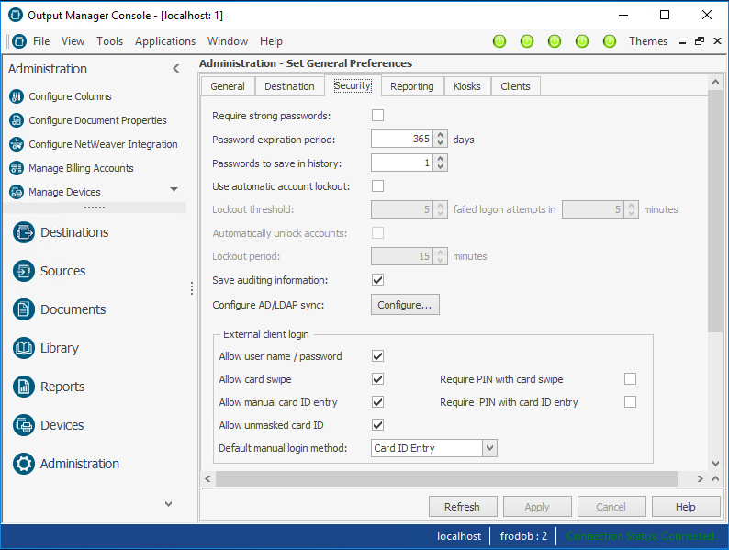729x550 pixels.
Task: Click the Configure... AD/LDAP sync button
Action: [x=405, y=305]
